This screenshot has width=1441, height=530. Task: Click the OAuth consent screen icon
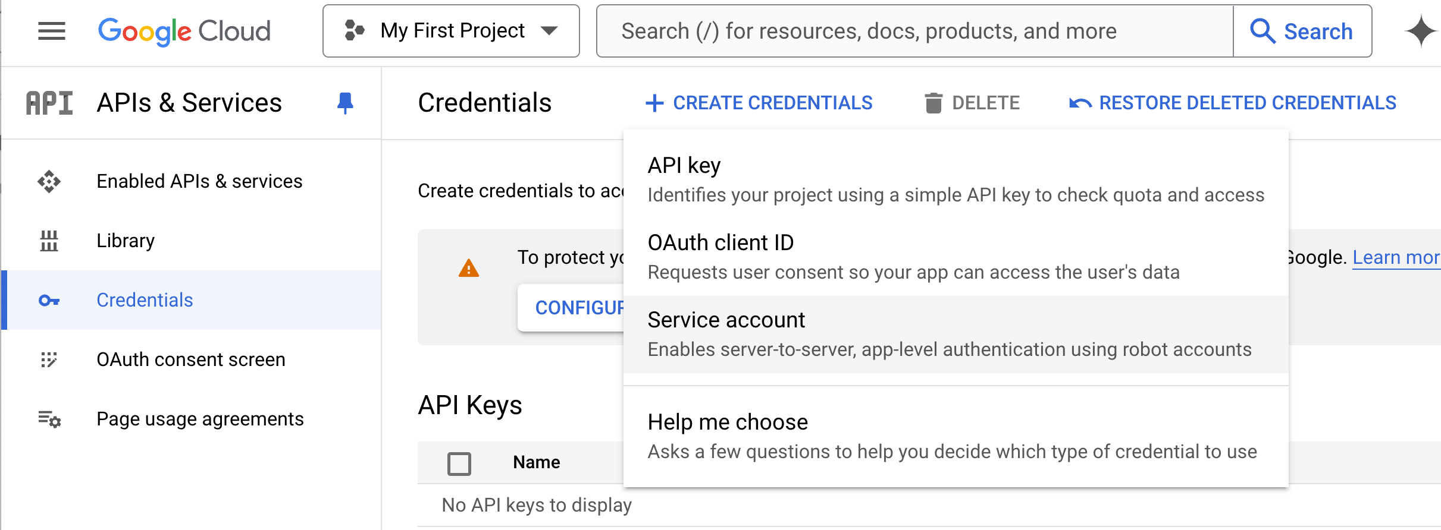click(49, 359)
